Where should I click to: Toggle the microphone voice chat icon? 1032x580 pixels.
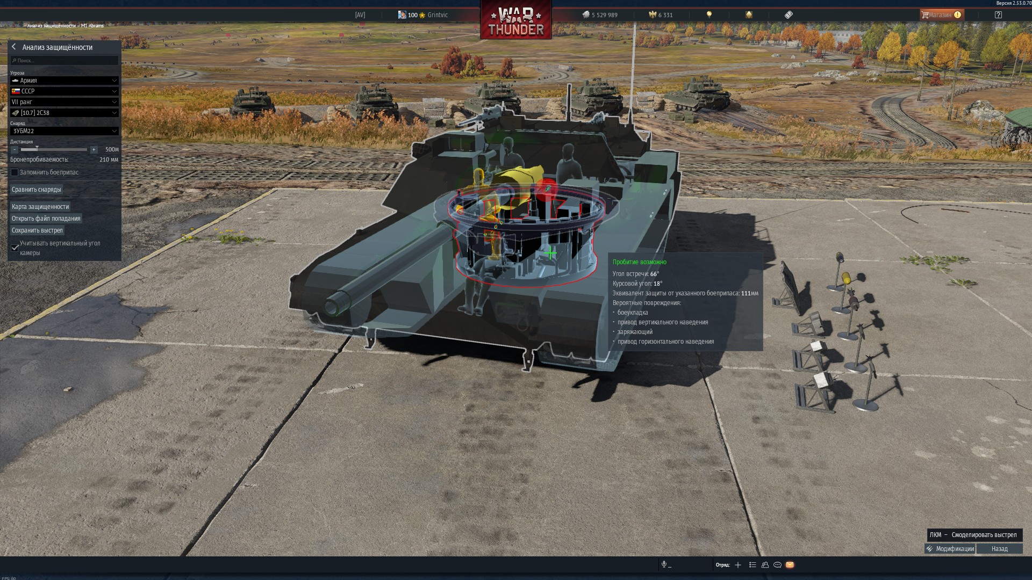664,565
